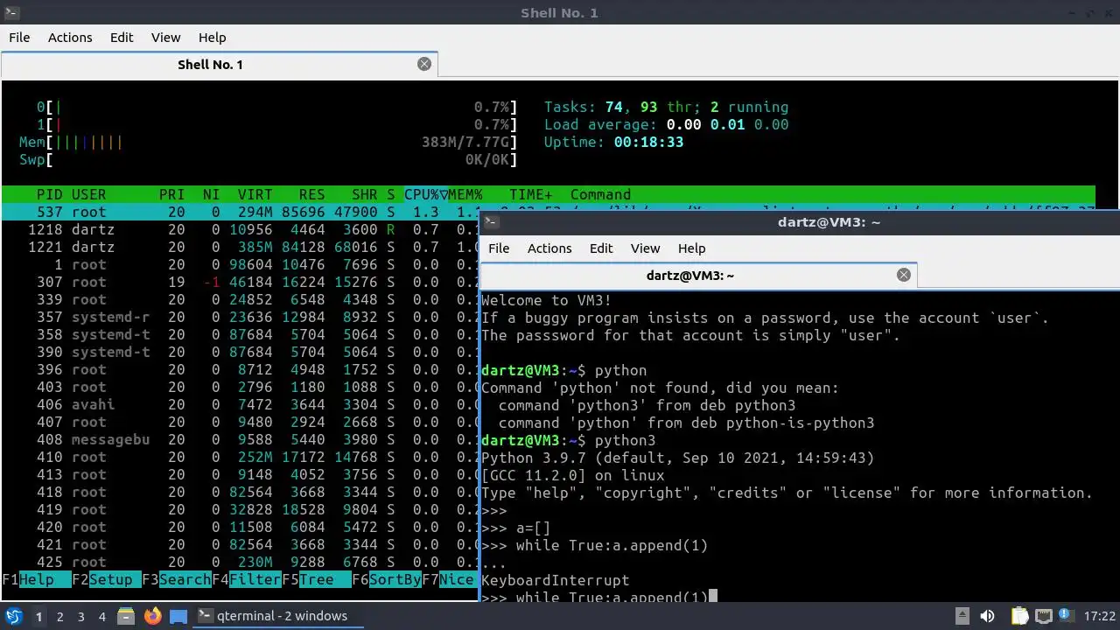Open View menu in Shell No. 1 window
The height and width of the screenshot is (630, 1120).
(x=165, y=37)
